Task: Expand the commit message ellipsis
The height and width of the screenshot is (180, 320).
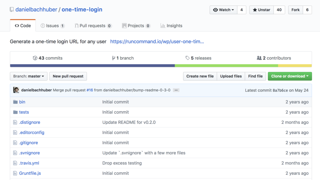Action: click(x=176, y=90)
